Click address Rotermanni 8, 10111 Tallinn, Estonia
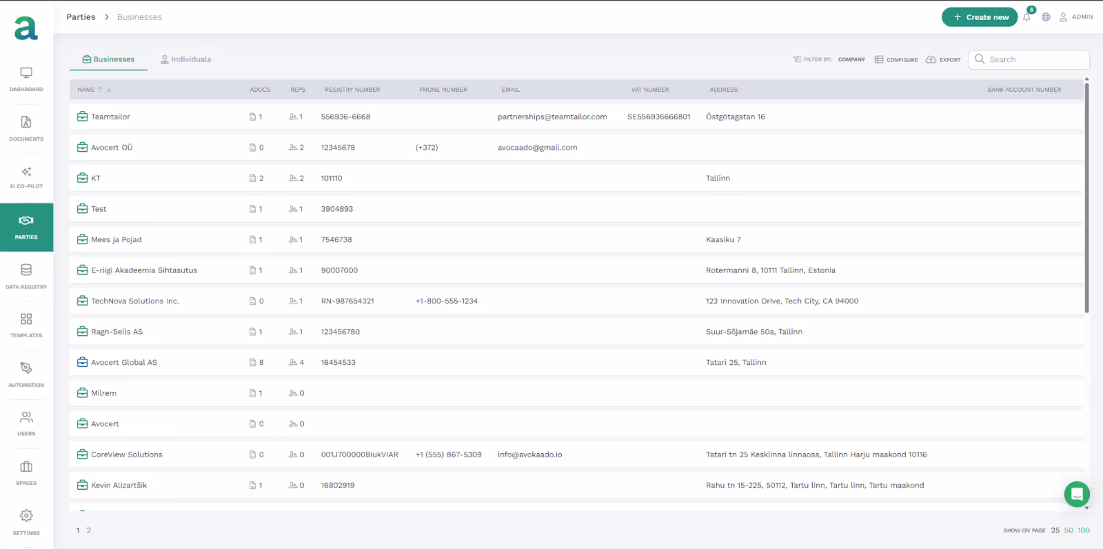This screenshot has width=1103, height=549. [x=771, y=270]
